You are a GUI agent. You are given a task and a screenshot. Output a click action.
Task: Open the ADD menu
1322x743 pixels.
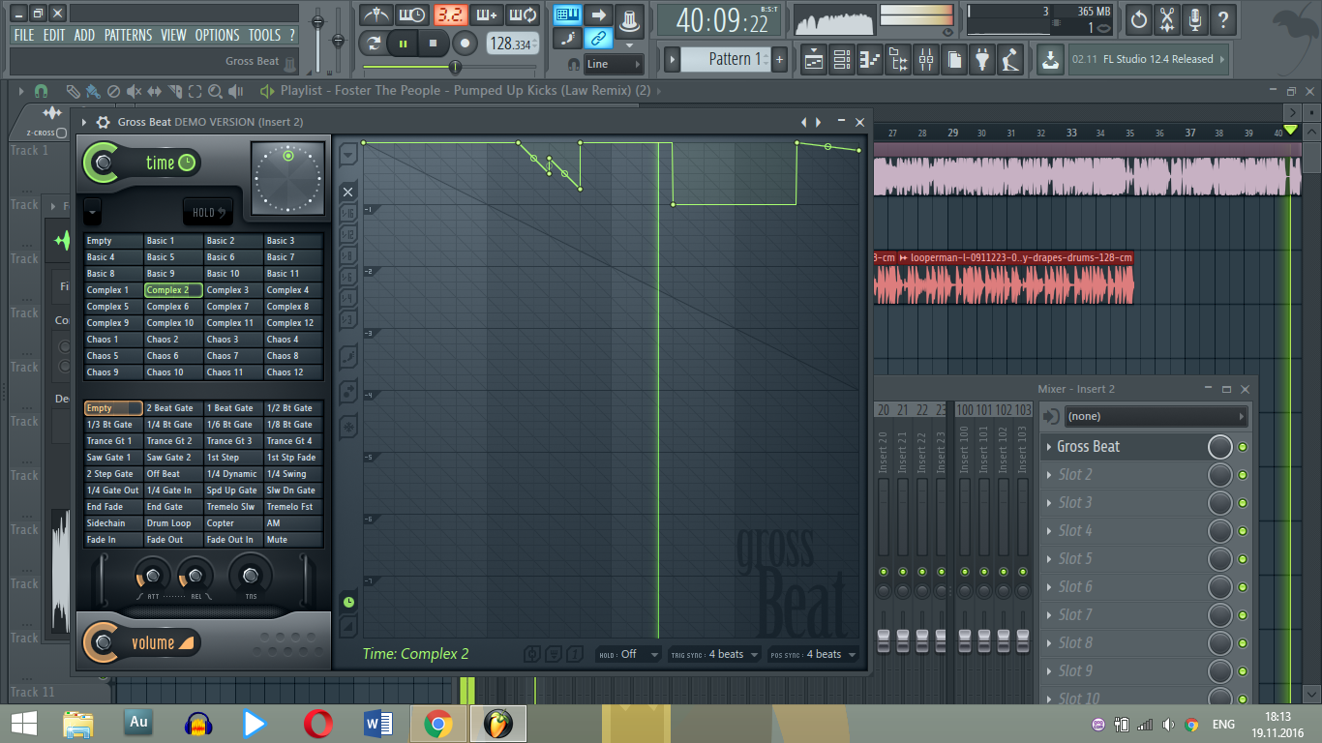click(85, 36)
